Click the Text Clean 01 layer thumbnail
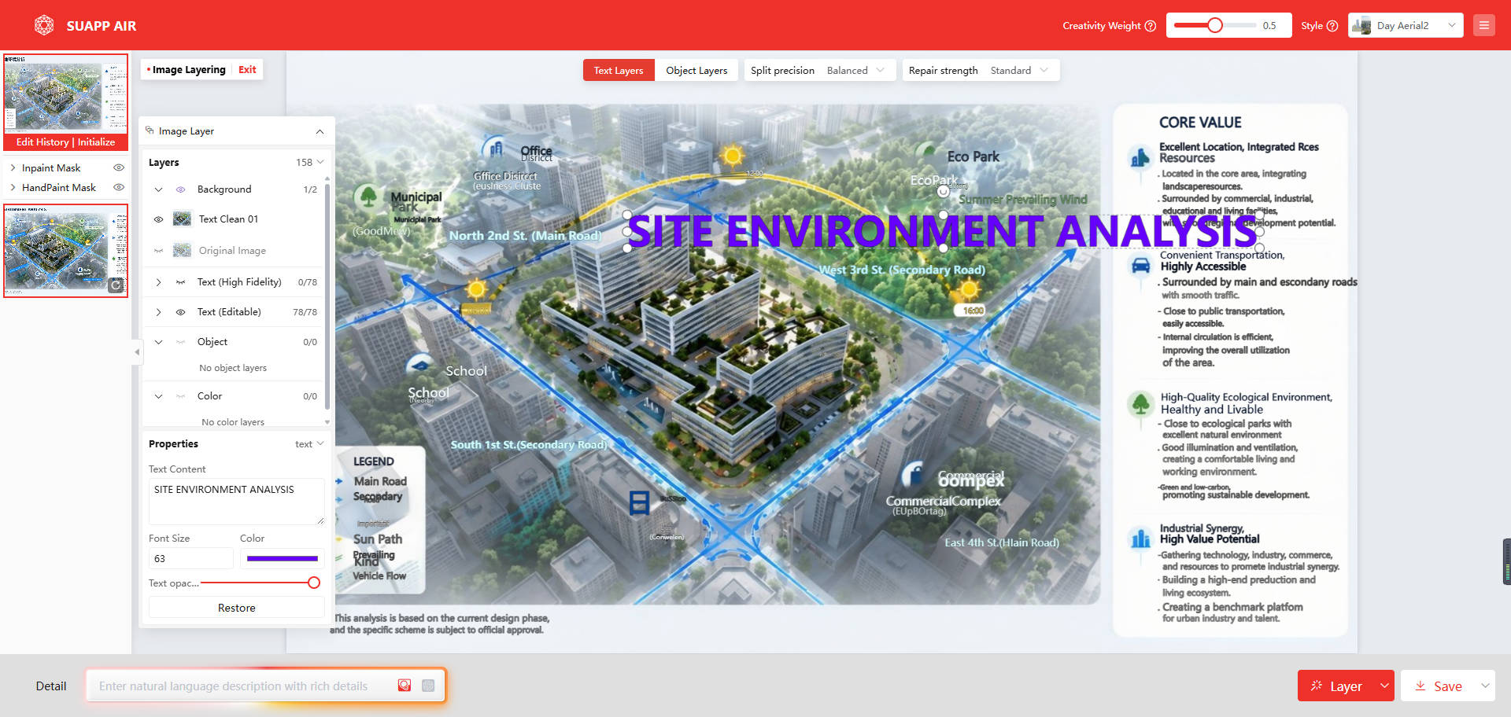Viewport: 1511px width, 717px height. click(x=182, y=219)
